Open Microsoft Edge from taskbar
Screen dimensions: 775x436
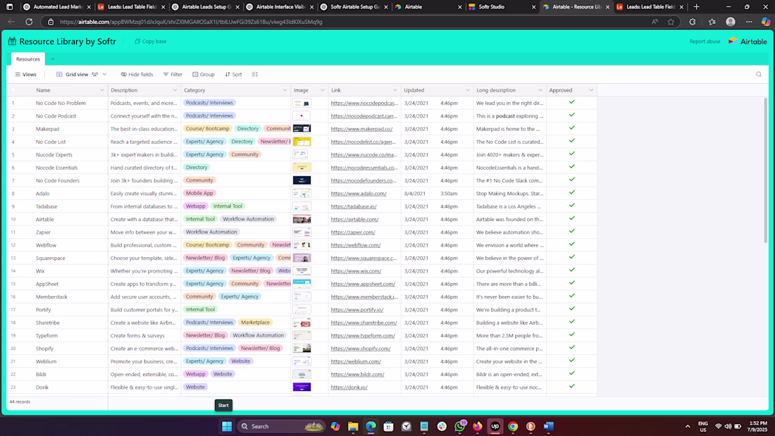(x=371, y=426)
